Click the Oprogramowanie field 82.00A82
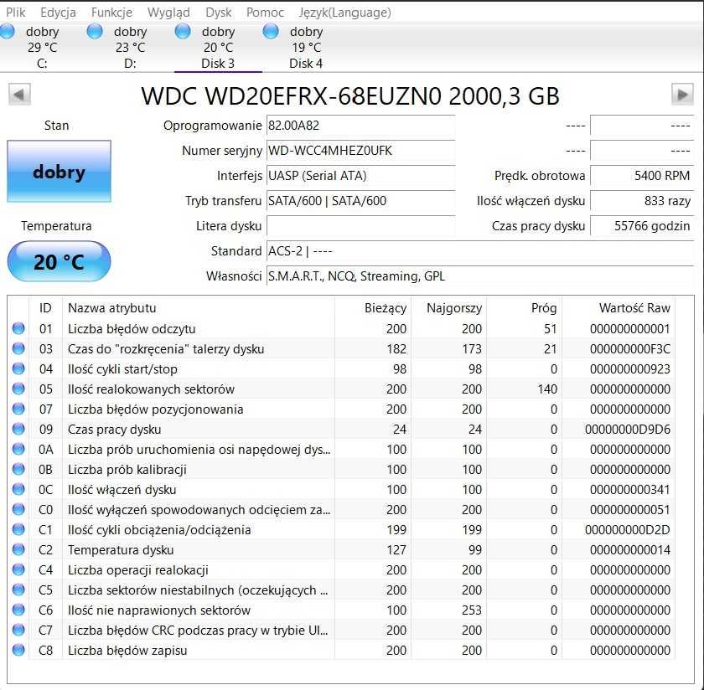This screenshot has height=690, width=704. click(x=360, y=126)
